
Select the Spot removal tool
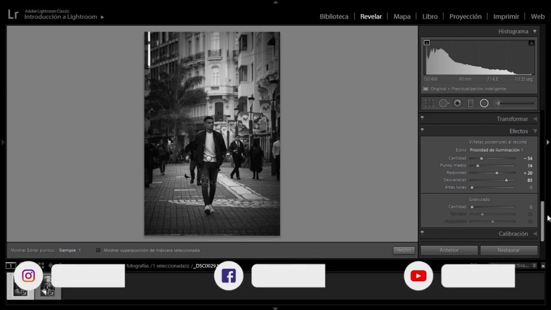click(x=444, y=103)
